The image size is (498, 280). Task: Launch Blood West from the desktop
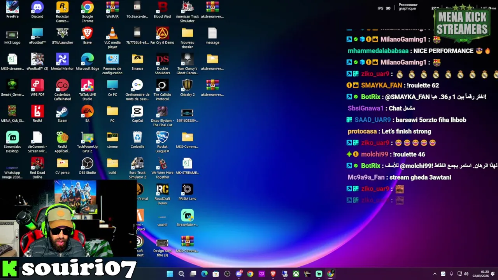click(x=162, y=10)
